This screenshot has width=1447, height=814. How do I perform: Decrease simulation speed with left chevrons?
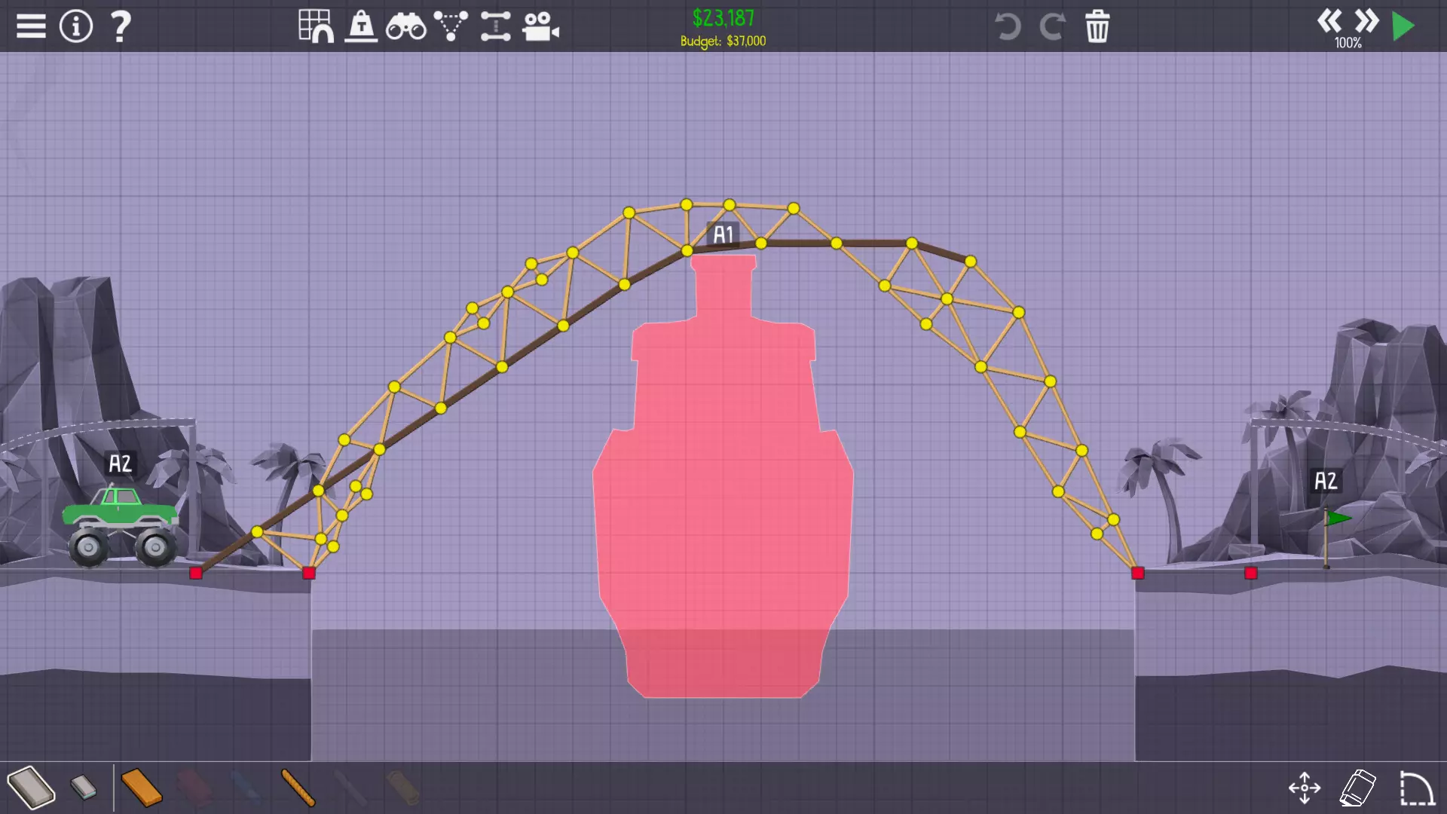coord(1329,20)
